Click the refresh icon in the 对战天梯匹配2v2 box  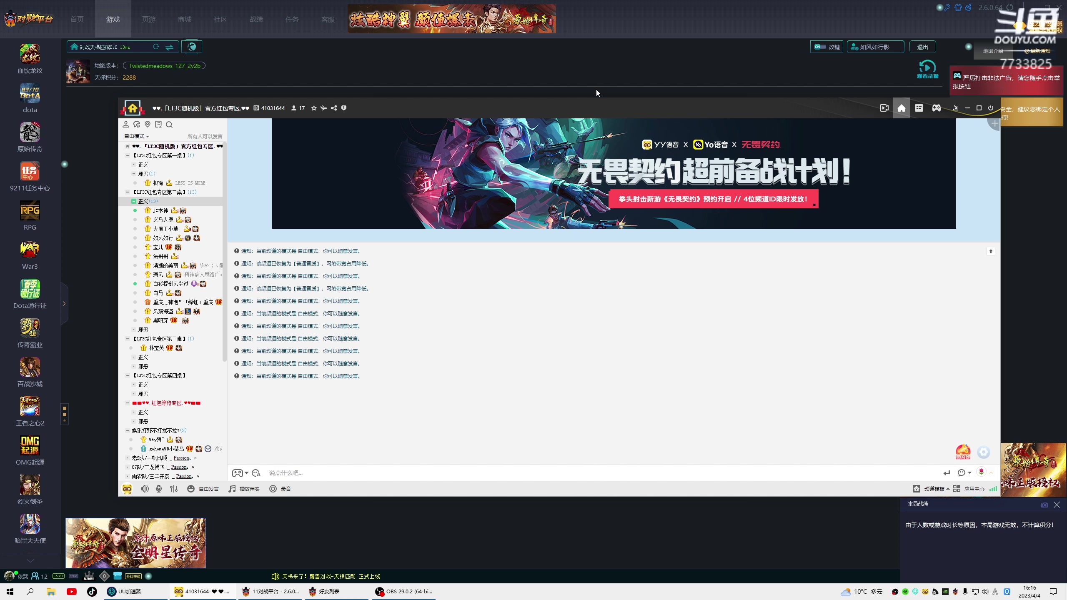(x=156, y=47)
